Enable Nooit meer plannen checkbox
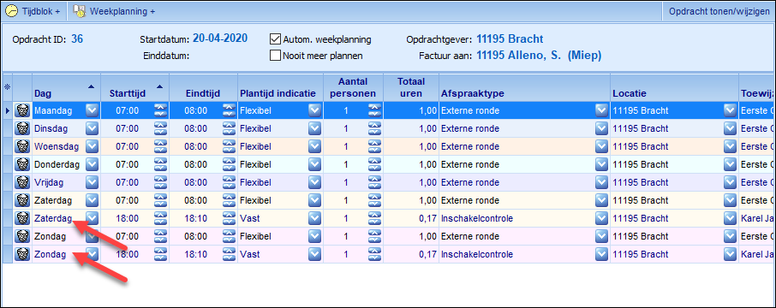 pos(275,56)
